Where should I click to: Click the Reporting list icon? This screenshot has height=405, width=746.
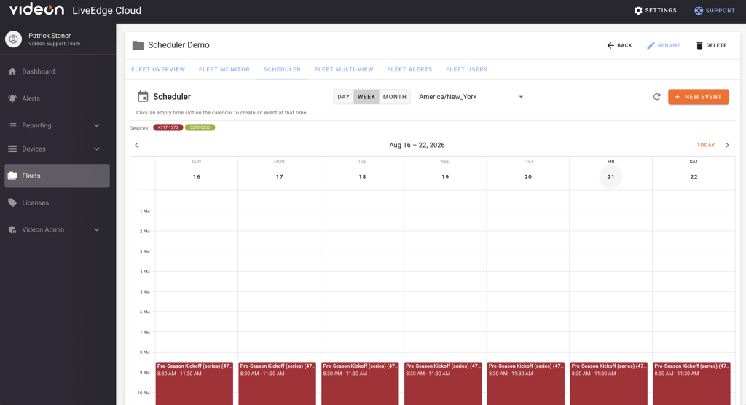point(12,125)
